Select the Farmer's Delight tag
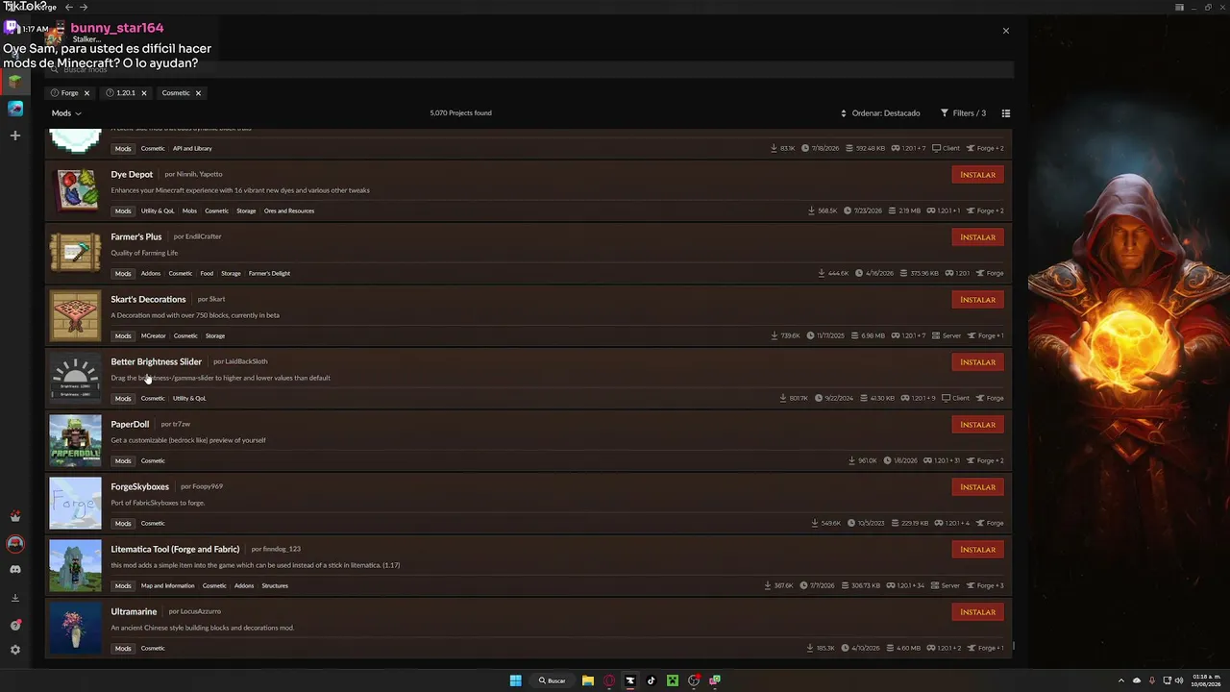The width and height of the screenshot is (1230, 692). pyautogui.click(x=269, y=274)
